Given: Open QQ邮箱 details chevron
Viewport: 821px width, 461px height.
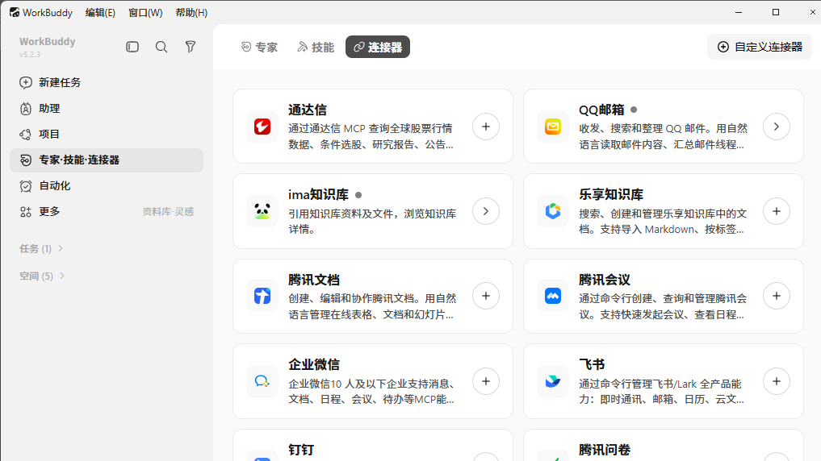Looking at the screenshot, I should [777, 127].
